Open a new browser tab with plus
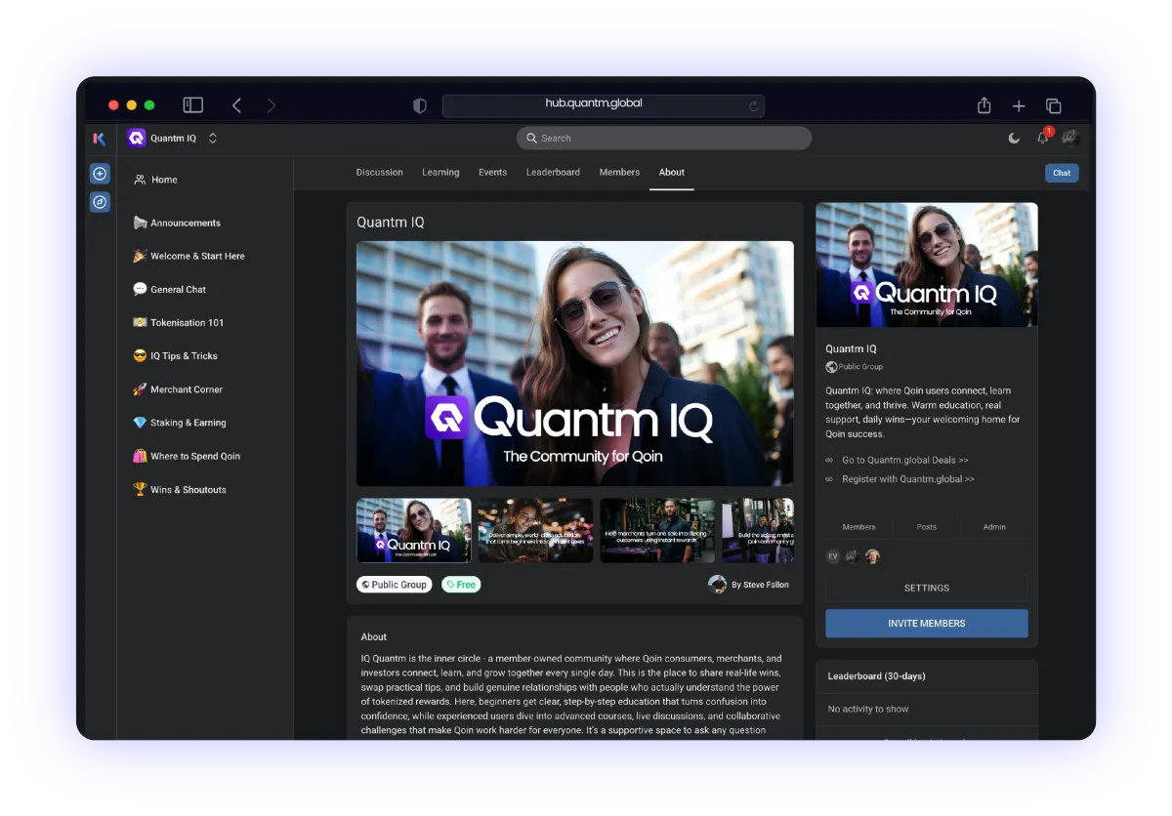This screenshot has height=816, width=1172. (x=1019, y=105)
